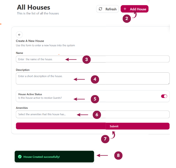This screenshot has width=176, height=168.
Task: Click the step 8 number badge
Action: [118, 155]
